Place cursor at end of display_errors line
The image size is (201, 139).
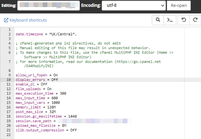tap(58, 80)
